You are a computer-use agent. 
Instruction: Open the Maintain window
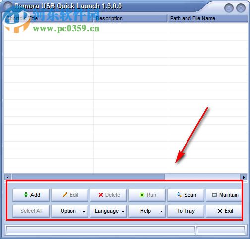(224, 195)
